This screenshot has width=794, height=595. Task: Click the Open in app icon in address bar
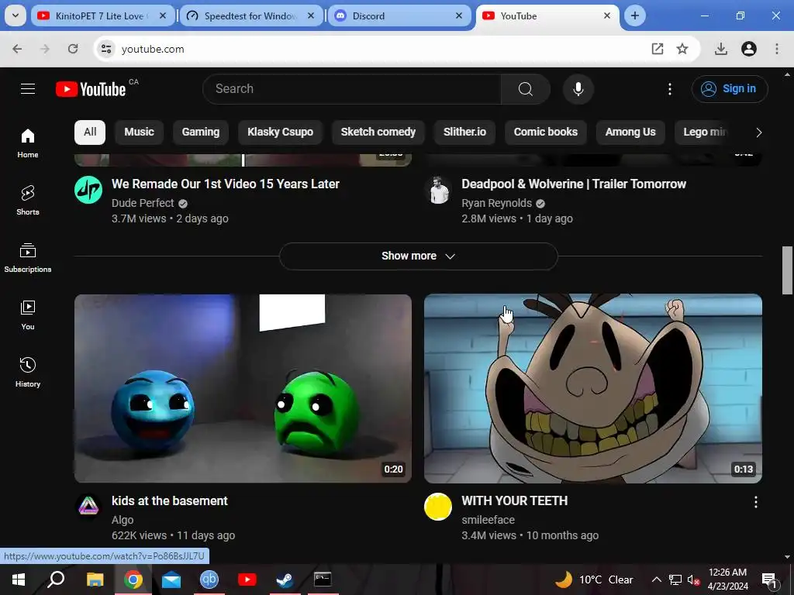tap(658, 49)
